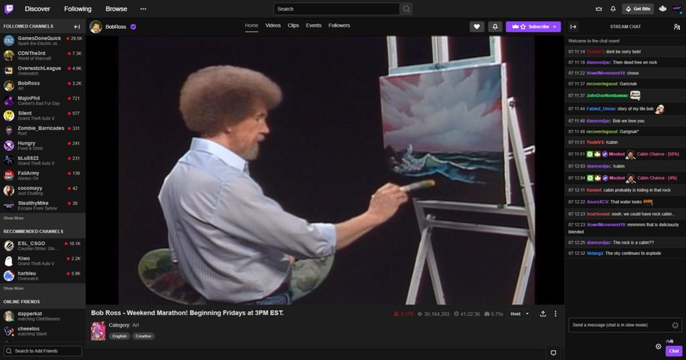Open harbleu channel avatar
This screenshot has width=686, height=360.
[9, 275]
